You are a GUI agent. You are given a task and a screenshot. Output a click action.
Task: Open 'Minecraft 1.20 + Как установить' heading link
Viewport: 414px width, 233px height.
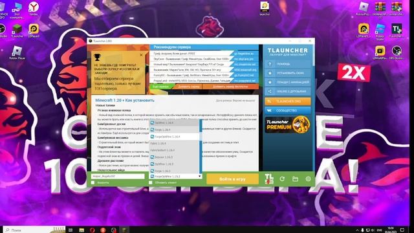point(125,100)
